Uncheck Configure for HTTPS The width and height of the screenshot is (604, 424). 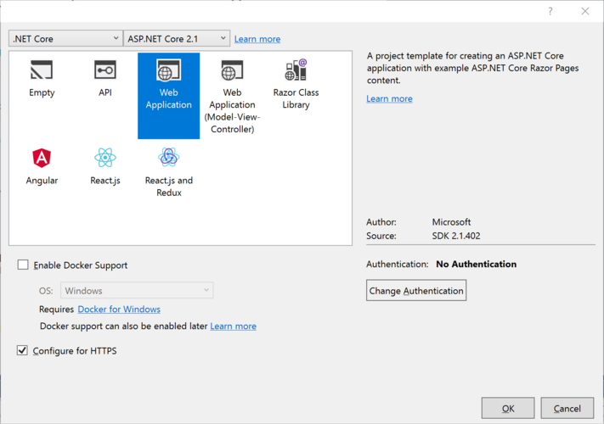point(23,350)
